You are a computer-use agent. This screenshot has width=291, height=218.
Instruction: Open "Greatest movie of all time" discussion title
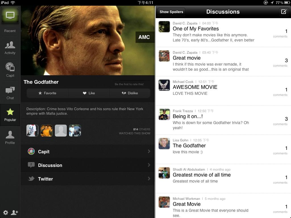(x=201, y=175)
